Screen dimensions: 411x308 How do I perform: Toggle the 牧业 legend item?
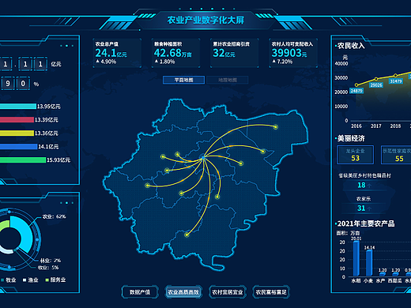pyautogui.click(x=9, y=280)
